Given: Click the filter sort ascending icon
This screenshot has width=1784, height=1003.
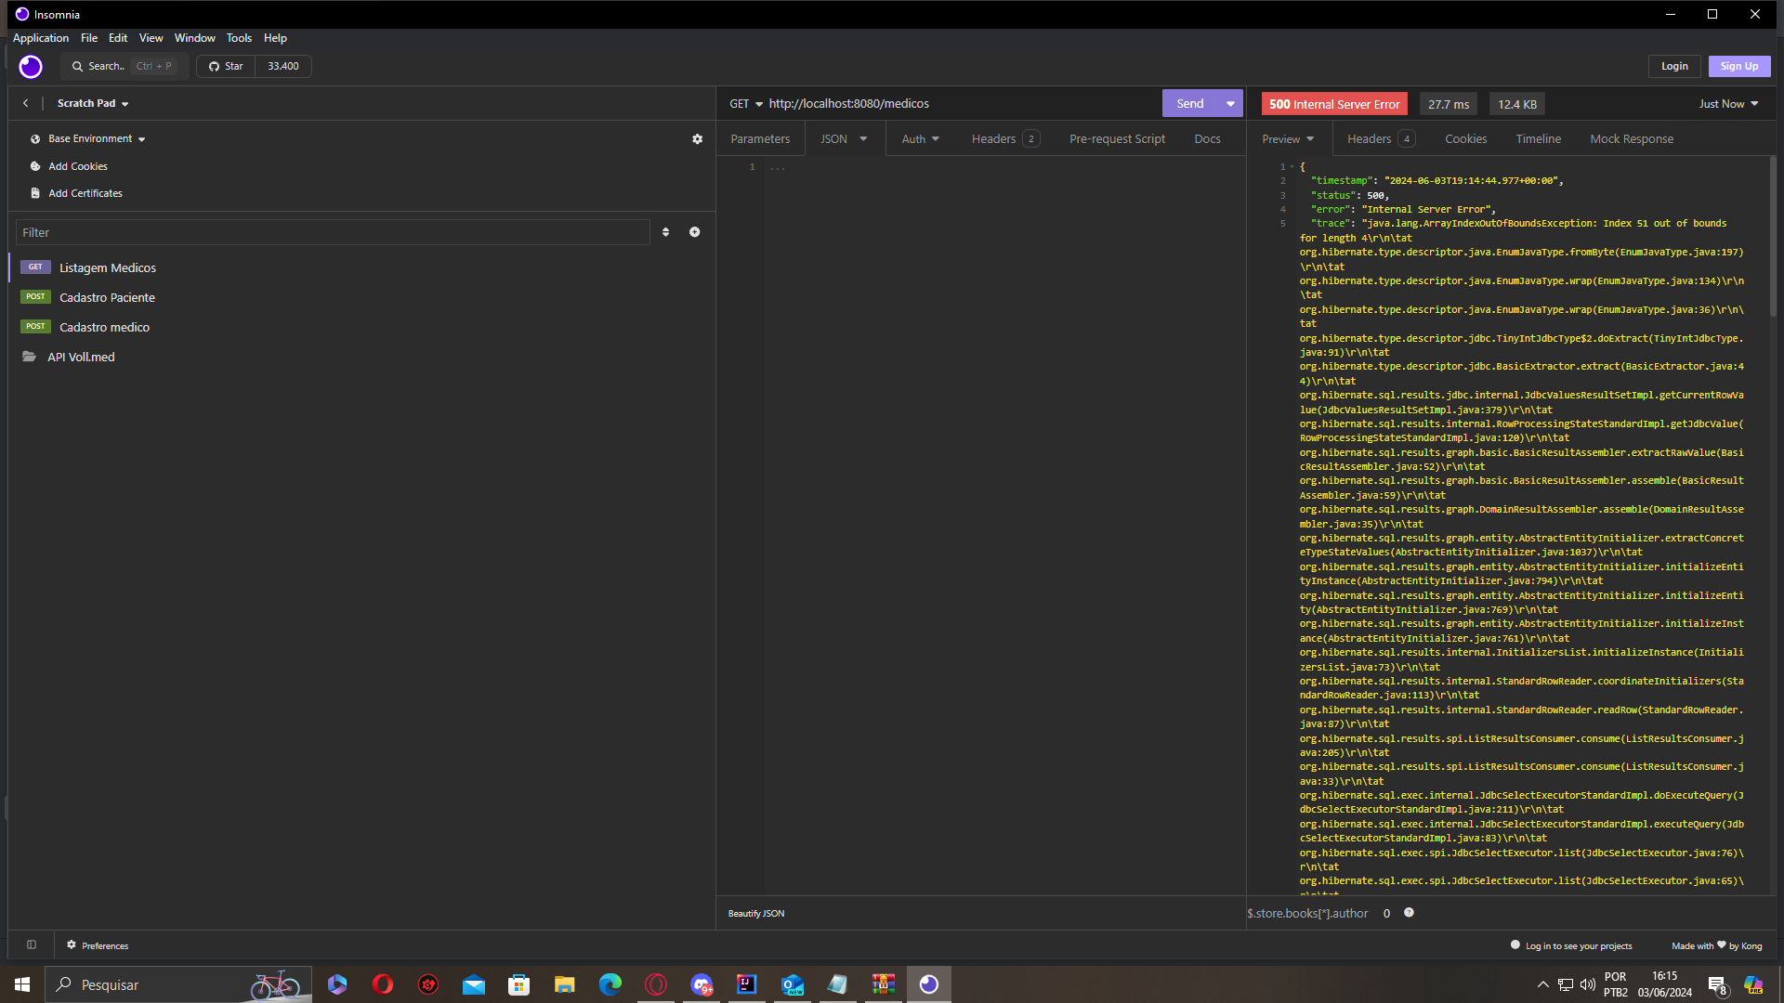Looking at the screenshot, I should (666, 231).
